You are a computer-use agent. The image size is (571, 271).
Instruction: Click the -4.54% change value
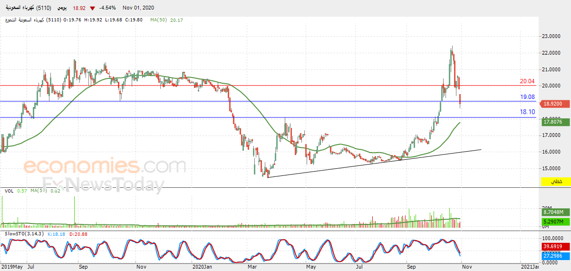pyautogui.click(x=107, y=9)
